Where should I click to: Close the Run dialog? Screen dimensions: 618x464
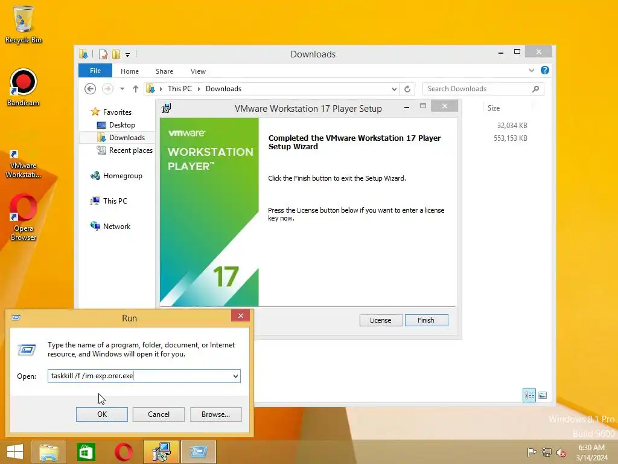pyautogui.click(x=240, y=315)
